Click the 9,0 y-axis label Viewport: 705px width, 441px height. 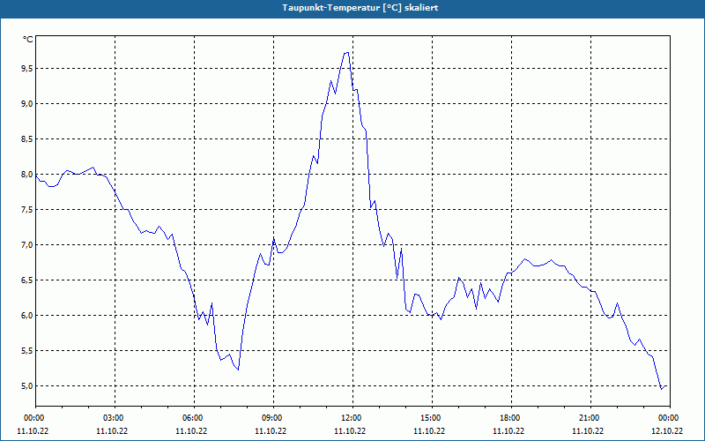point(27,103)
